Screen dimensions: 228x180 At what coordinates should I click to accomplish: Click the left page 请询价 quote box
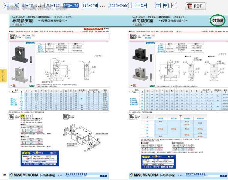tap(40, 158)
